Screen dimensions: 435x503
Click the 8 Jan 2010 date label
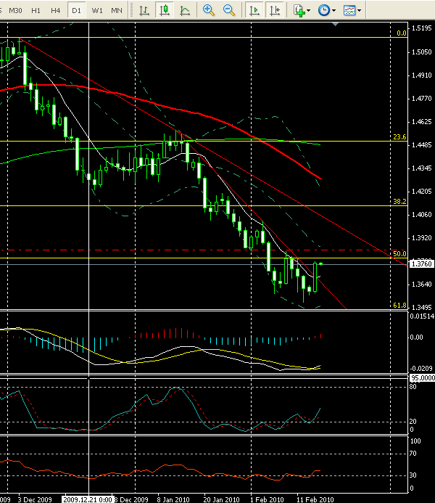point(173,499)
